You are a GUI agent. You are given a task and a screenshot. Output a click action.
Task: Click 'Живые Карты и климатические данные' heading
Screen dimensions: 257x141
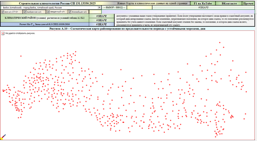point(152,3)
